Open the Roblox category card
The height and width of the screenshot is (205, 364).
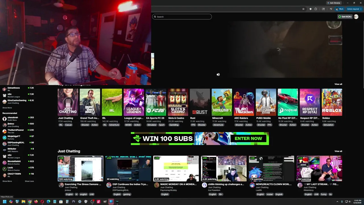332,102
